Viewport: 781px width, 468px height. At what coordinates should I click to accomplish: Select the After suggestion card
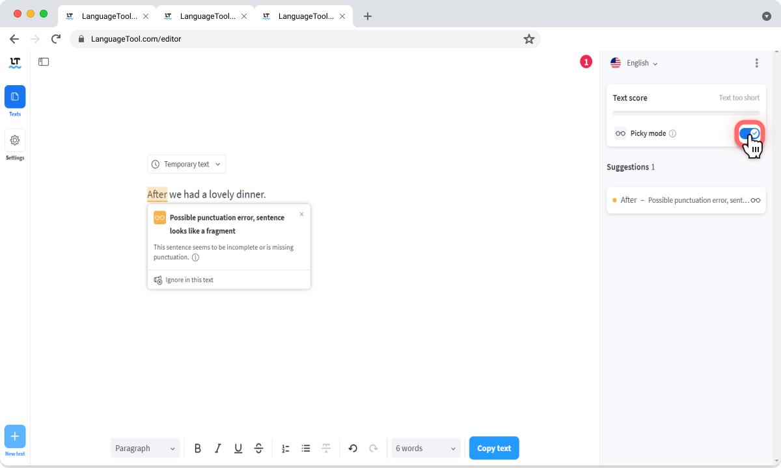click(x=686, y=200)
